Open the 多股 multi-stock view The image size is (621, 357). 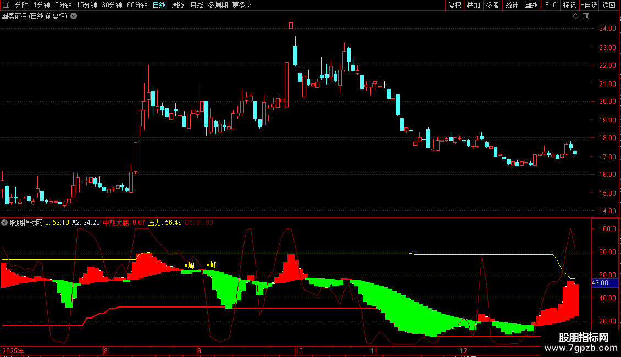point(492,5)
